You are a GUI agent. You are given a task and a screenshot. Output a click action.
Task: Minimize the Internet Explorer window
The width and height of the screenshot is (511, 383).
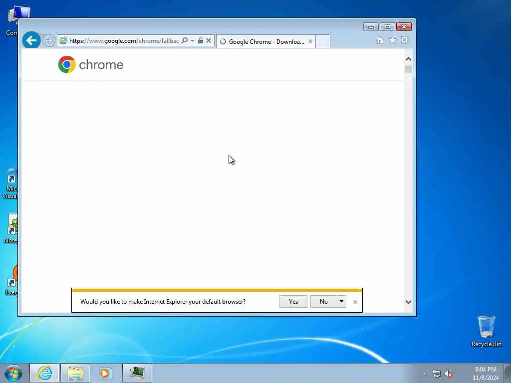371,27
